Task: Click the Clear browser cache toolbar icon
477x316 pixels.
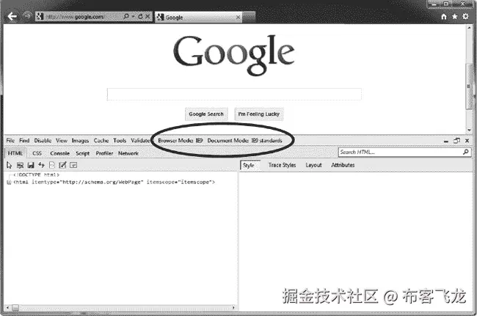Action: 20,165
